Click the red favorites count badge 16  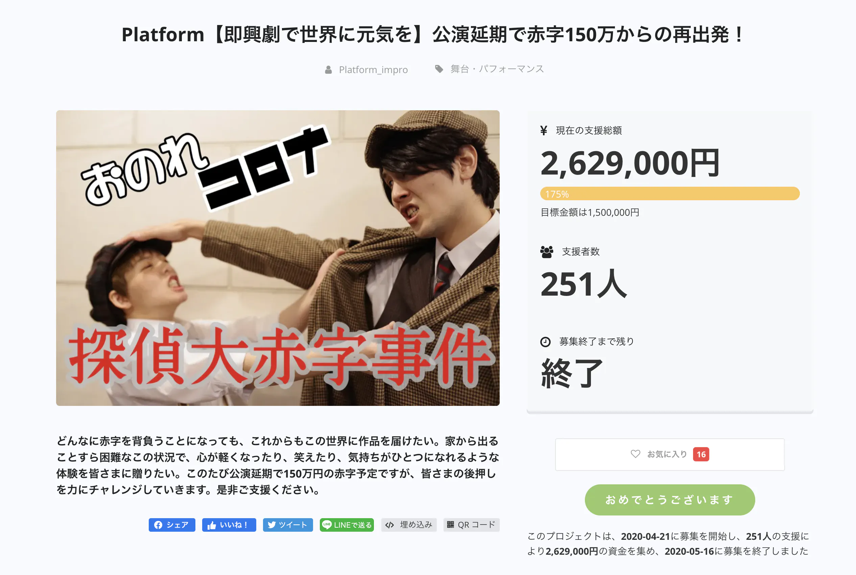click(700, 454)
